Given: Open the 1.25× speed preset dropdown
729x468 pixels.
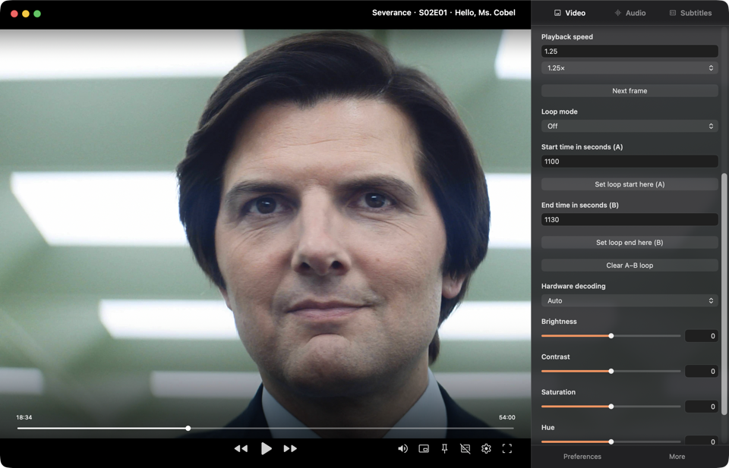Looking at the screenshot, I should click(630, 68).
